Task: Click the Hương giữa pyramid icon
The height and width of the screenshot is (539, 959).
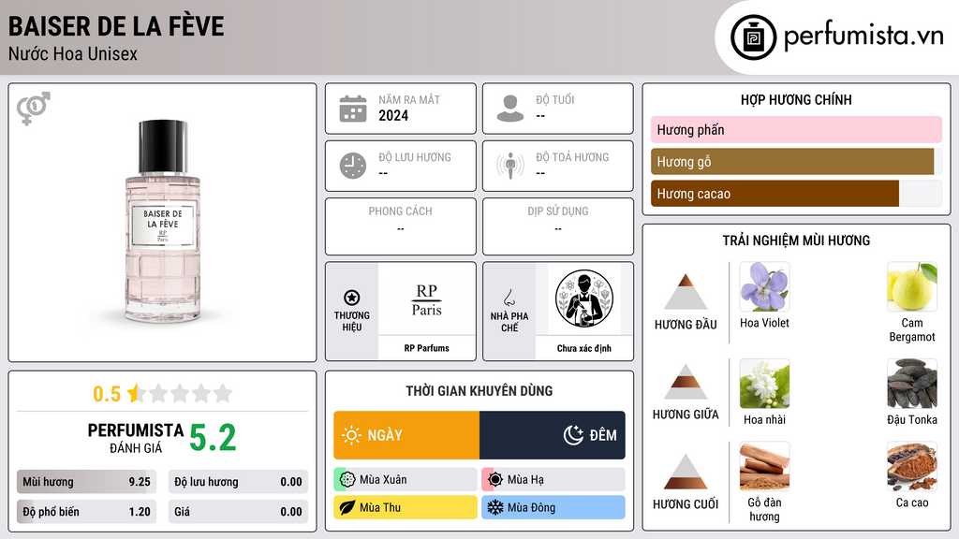Action: coord(686,382)
